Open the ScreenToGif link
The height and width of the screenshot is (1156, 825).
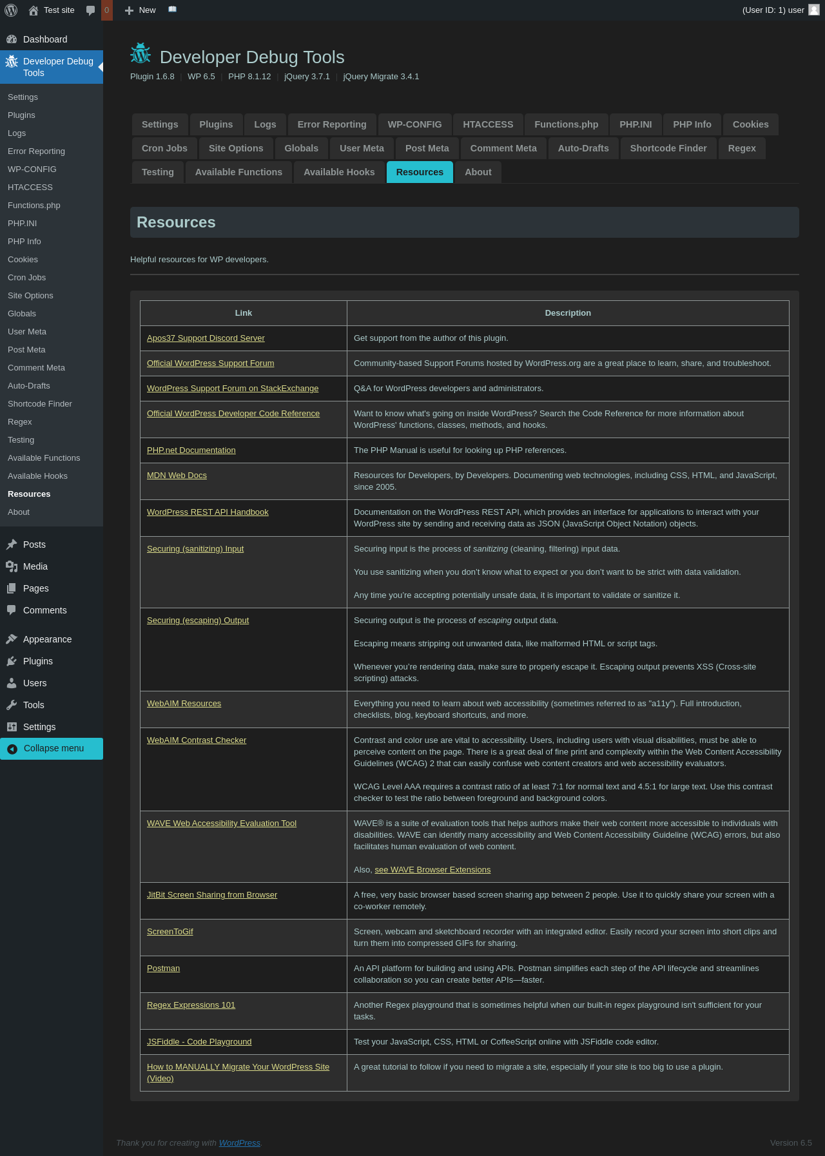(170, 932)
